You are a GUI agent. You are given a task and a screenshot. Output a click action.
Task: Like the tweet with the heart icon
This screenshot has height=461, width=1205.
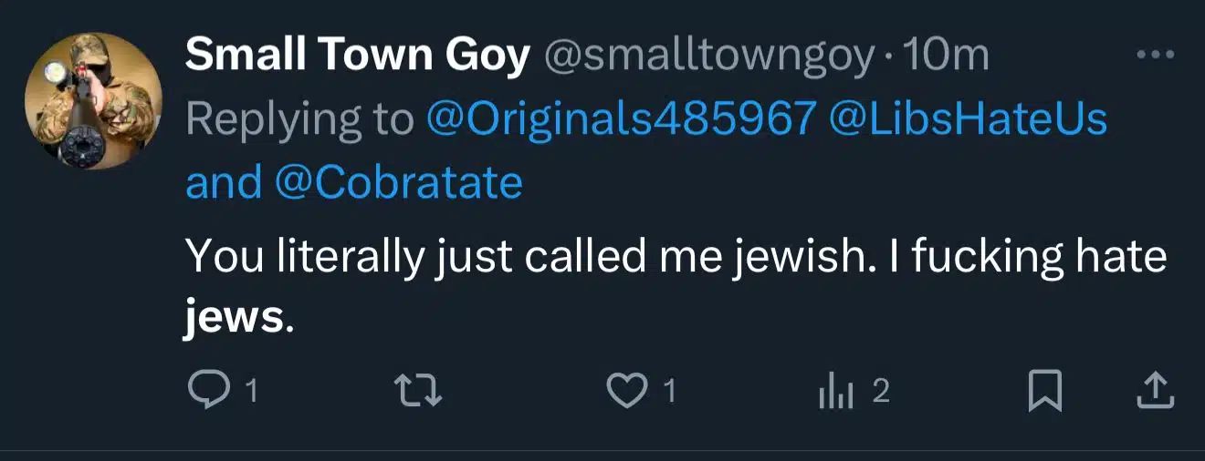625,392
